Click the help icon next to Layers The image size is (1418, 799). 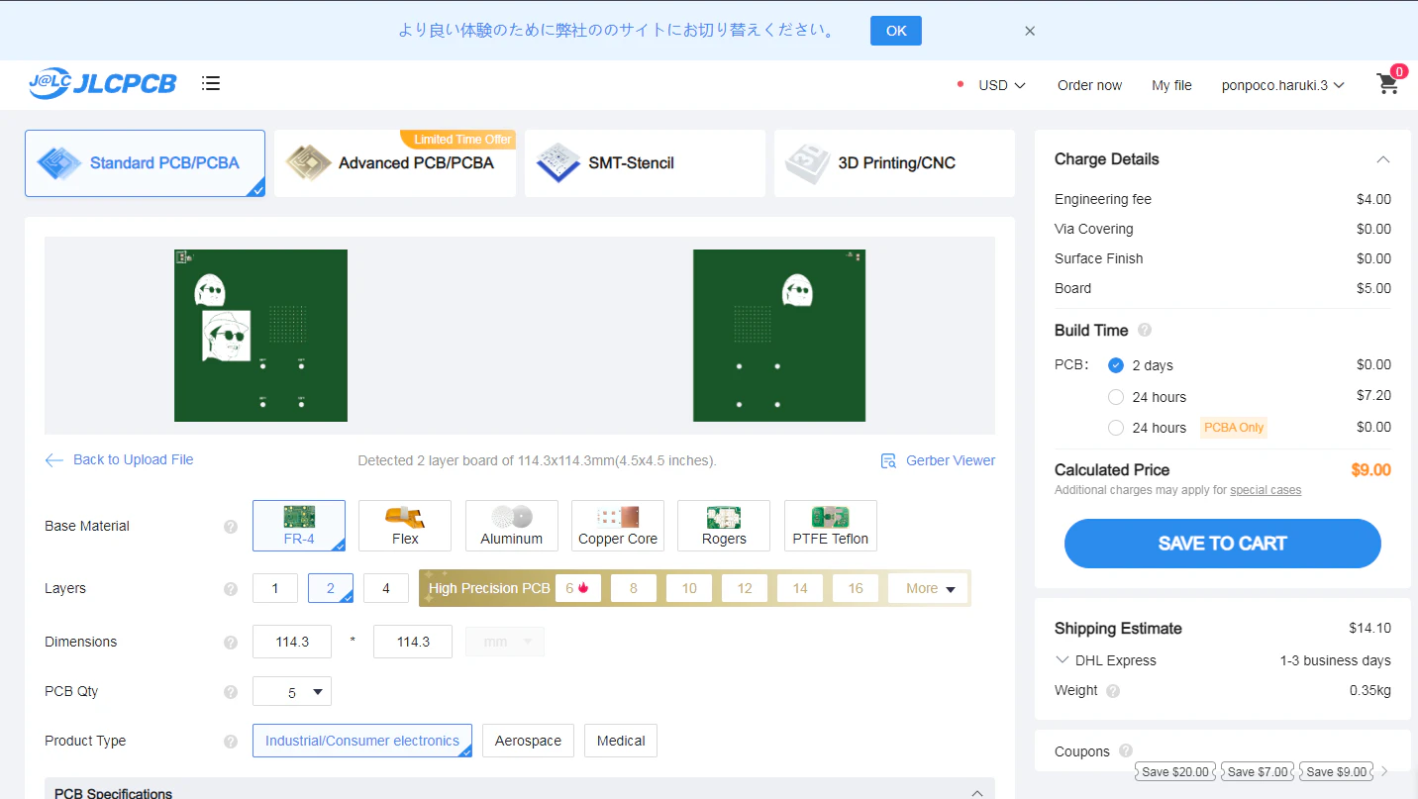point(231,589)
